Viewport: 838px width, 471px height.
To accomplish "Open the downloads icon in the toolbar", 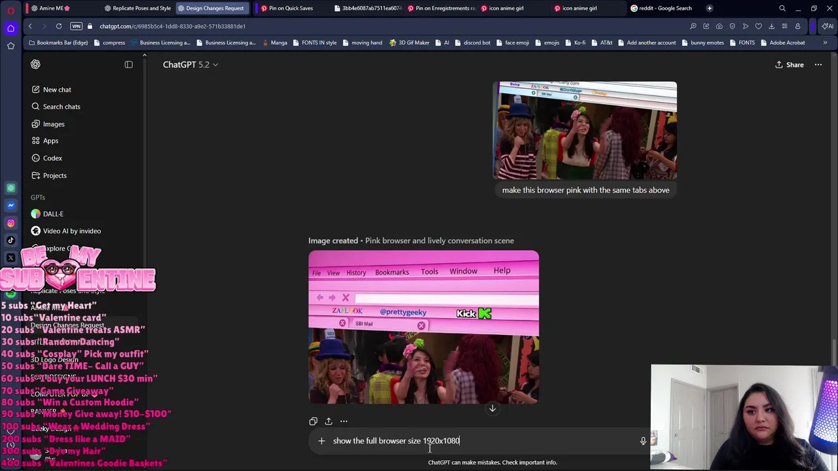I will (x=772, y=26).
